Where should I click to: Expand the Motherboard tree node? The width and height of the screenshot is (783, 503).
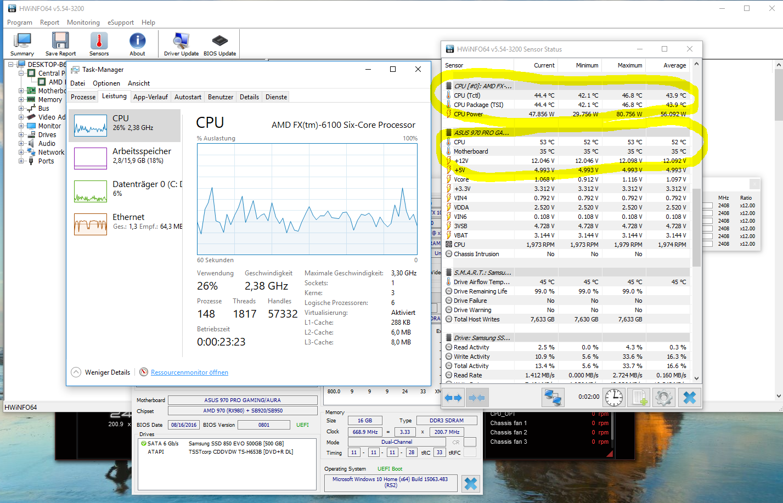pos(21,91)
